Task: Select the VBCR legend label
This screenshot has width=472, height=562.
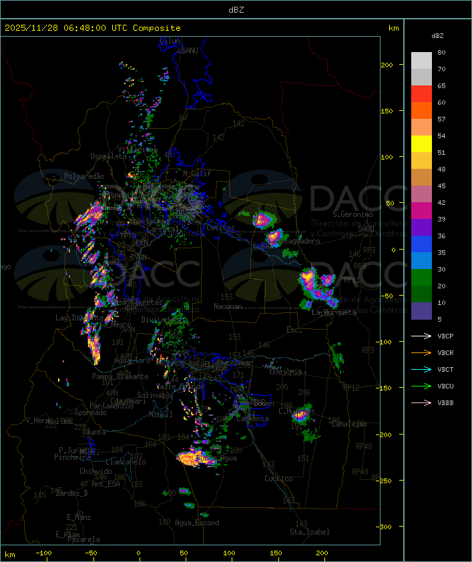Action: click(x=445, y=352)
